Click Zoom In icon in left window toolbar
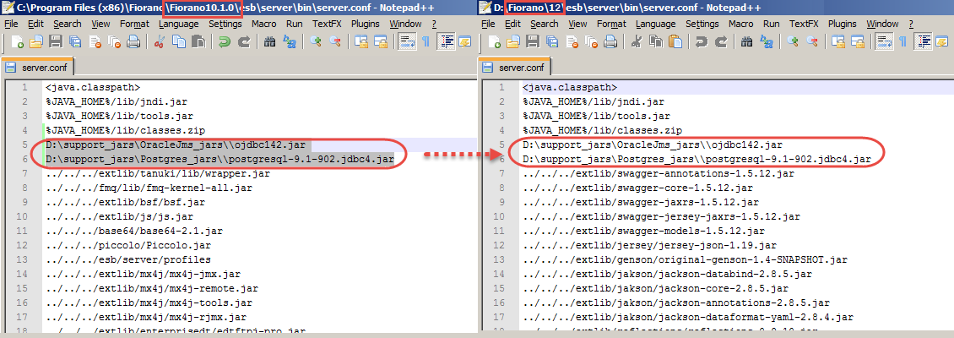Image resolution: width=954 pixels, height=338 pixels. tap(316, 41)
